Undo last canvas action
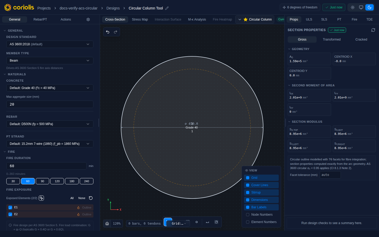 coord(108,32)
